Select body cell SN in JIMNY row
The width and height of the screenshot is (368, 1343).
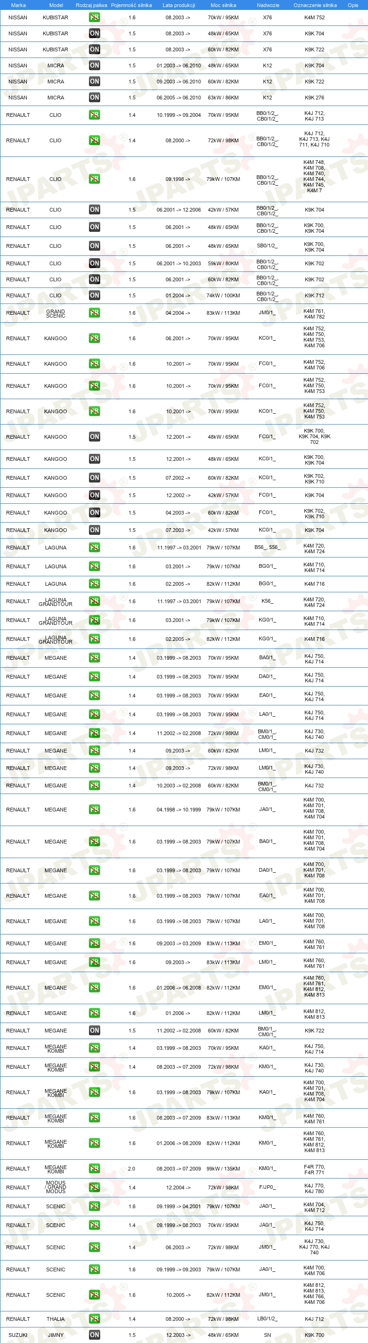(268, 1335)
